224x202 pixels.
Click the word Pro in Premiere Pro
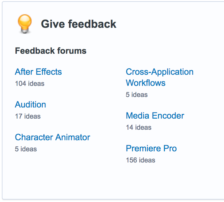point(170,148)
